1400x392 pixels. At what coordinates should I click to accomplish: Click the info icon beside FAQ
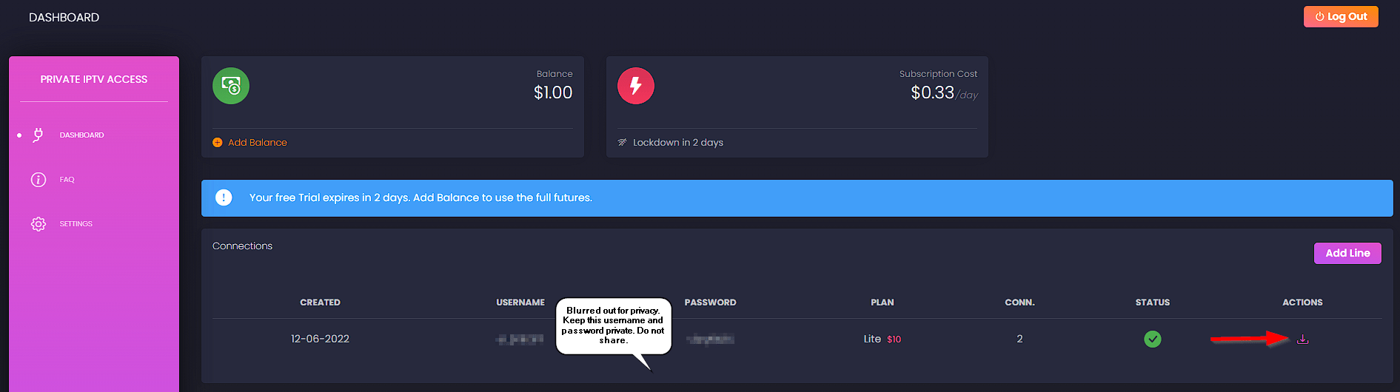coord(38,180)
